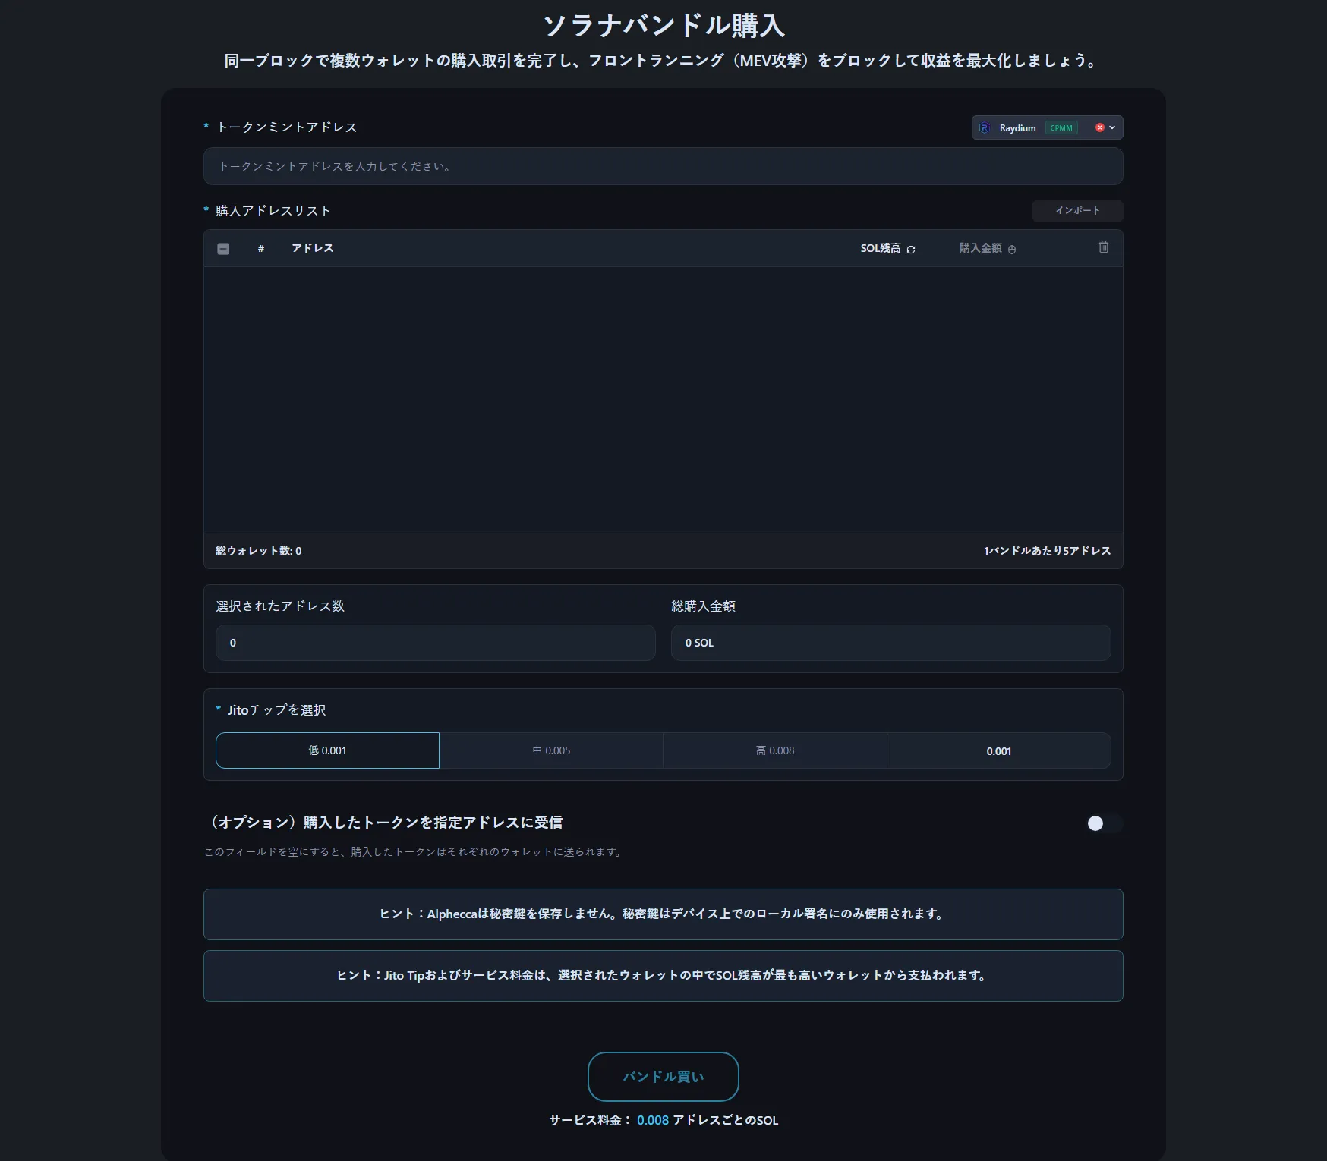Expand the Jito tip custom amount field
The width and height of the screenshot is (1327, 1161).
click(999, 750)
